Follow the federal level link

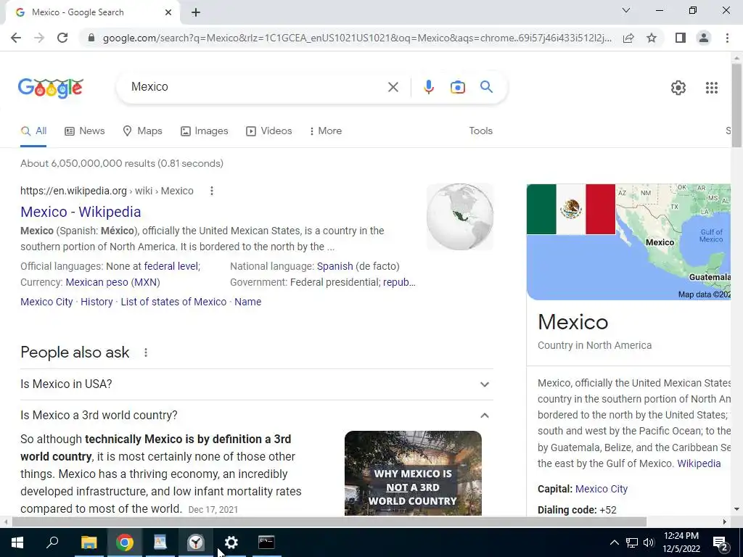(x=172, y=266)
